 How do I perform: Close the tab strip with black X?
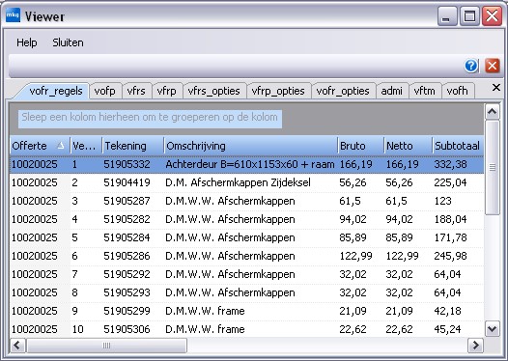pyautogui.click(x=496, y=88)
